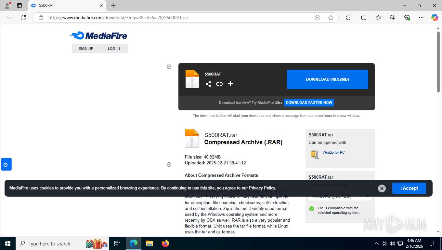Click the upper ad marker icon

[x=169, y=67]
